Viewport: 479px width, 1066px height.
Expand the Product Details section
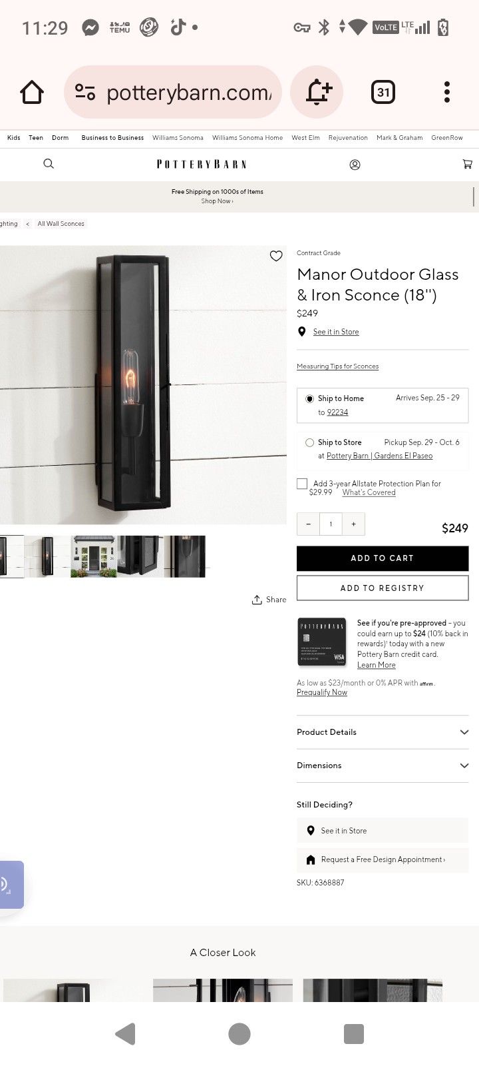383,732
